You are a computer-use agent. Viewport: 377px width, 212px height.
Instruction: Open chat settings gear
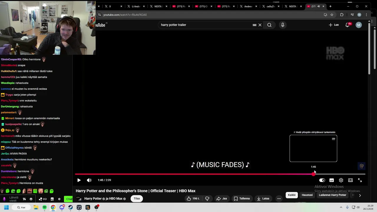(x=59, y=199)
